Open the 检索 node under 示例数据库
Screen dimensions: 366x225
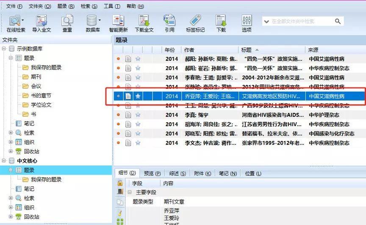pos(29,132)
